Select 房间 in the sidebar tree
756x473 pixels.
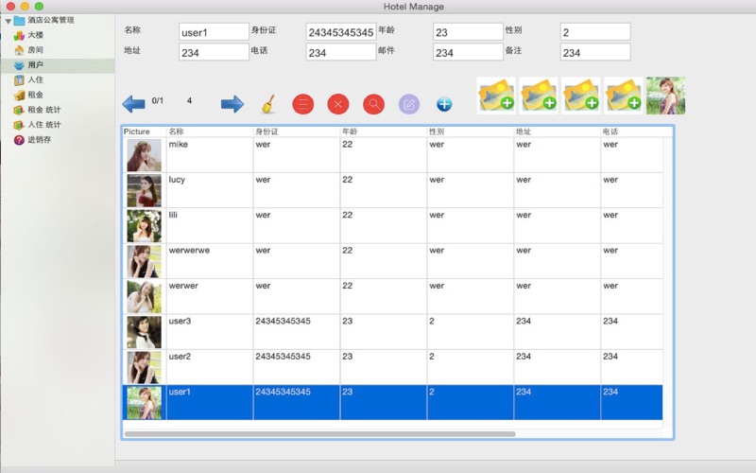[34, 50]
